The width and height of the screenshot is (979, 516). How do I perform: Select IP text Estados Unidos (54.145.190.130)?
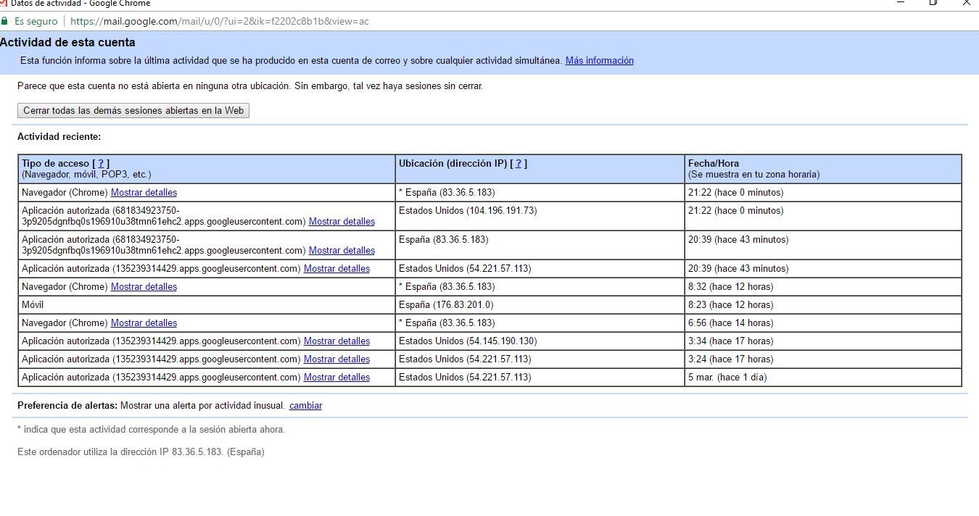(x=468, y=341)
